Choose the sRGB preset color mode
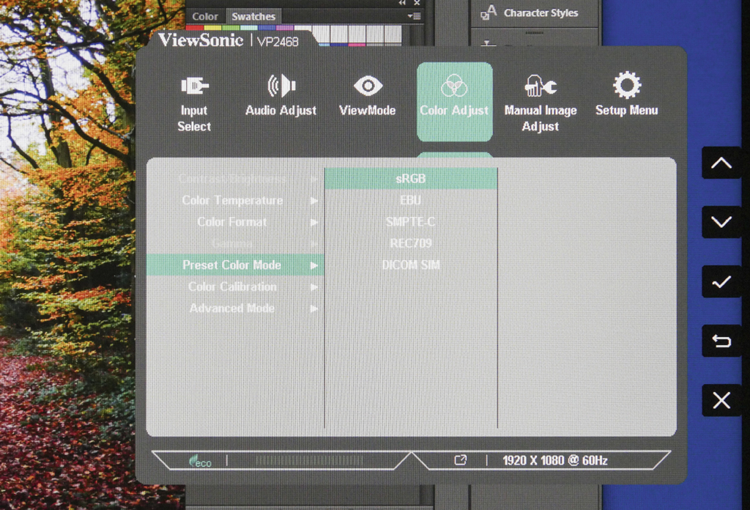Viewport: 750px width, 510px height. 411,179
